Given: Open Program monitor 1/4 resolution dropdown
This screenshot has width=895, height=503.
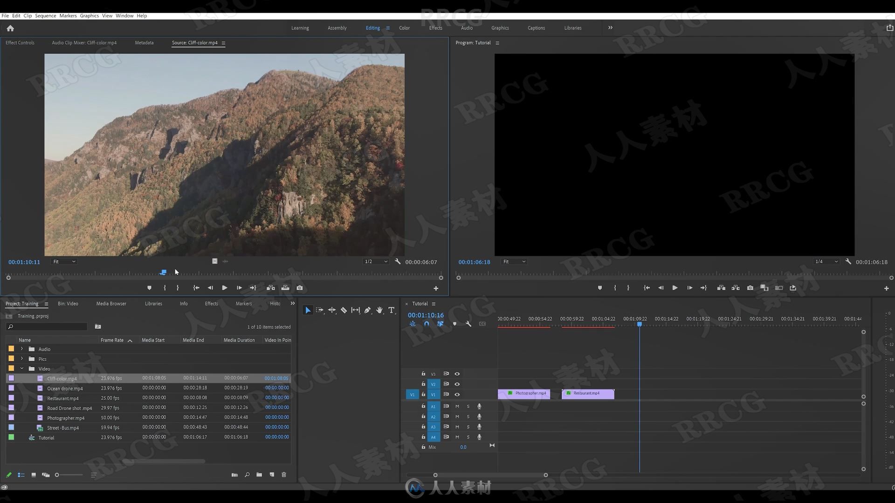Looking at the screenshot, I should 826,262.
